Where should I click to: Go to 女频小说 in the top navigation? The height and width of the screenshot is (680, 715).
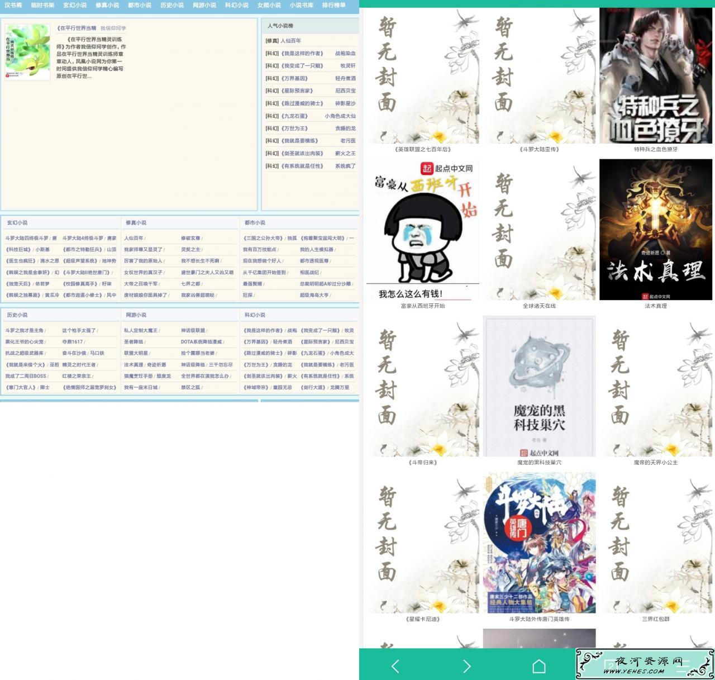269,5
